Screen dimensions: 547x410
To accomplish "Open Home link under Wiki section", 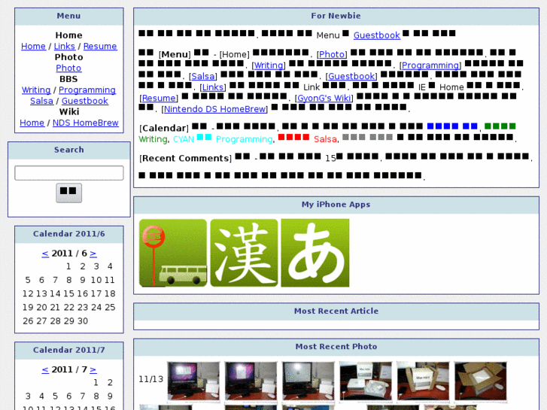I will 32,123.
